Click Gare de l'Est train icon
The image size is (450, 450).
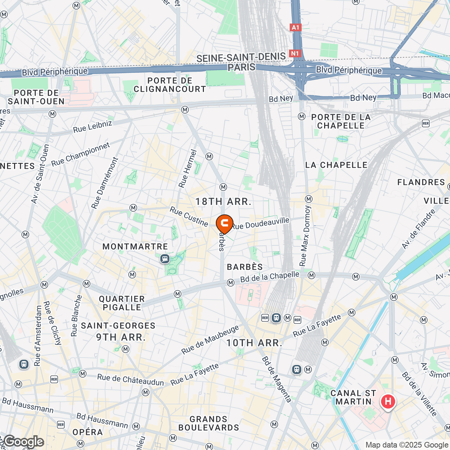[297, 369]
